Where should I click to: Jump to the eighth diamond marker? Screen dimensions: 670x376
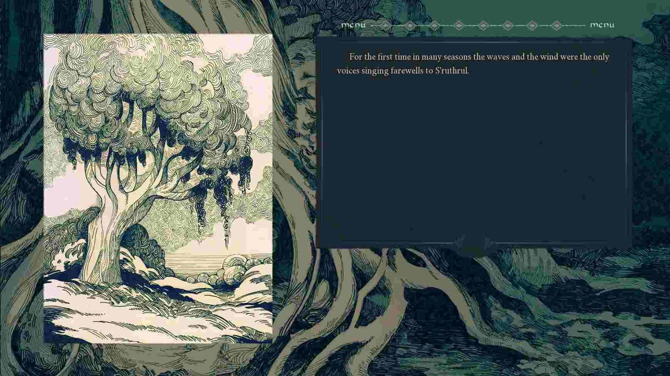pos(556,25)
